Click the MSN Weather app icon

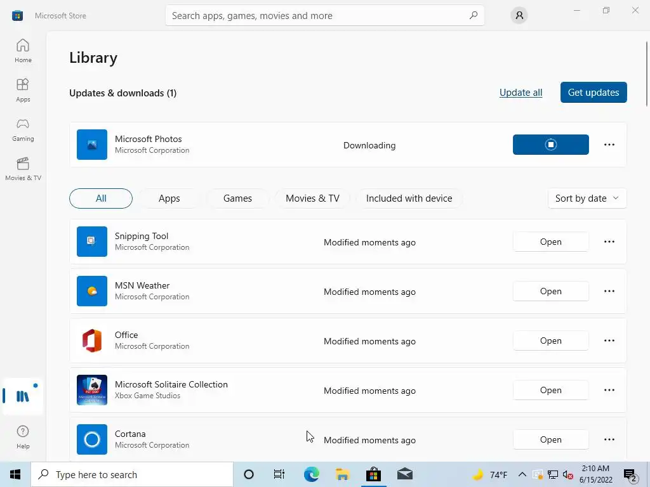pos(92,291)
